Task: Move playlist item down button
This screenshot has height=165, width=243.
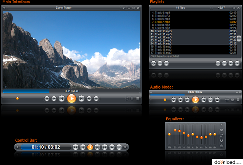Action: pos(237,63)
